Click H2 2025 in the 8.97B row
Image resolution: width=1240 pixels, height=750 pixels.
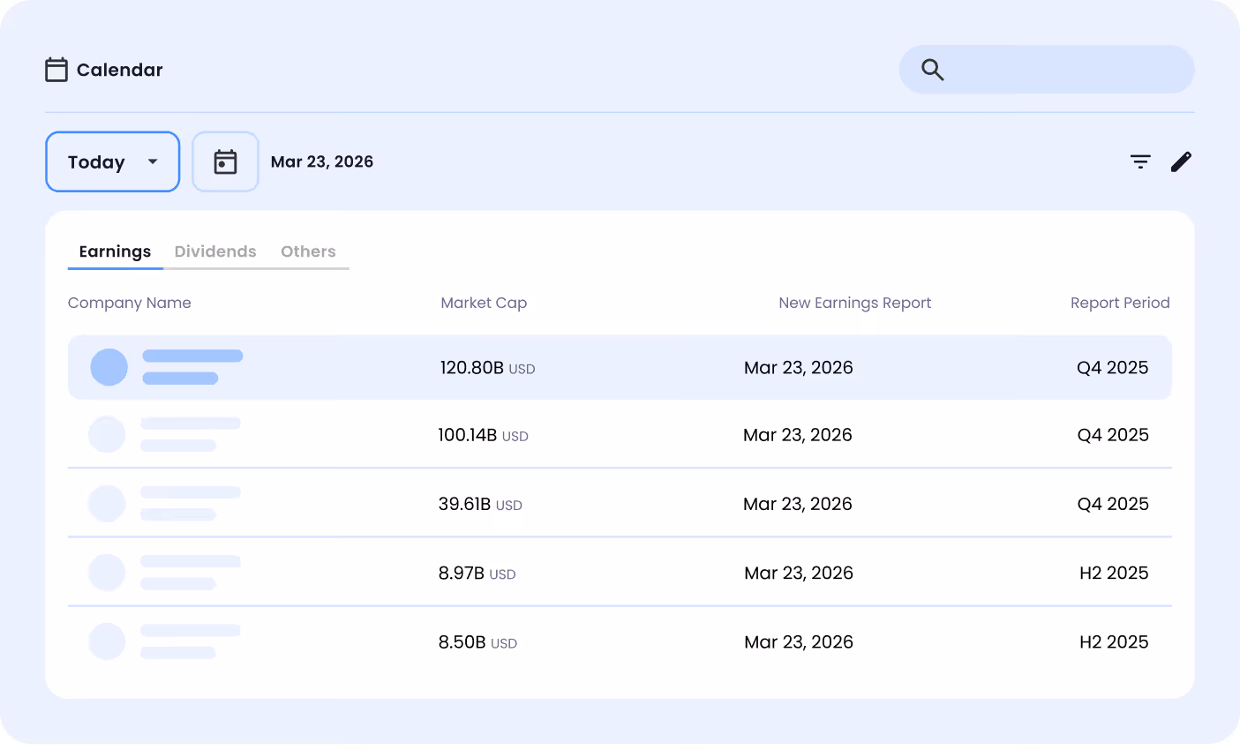click(x=1114, y=574)
